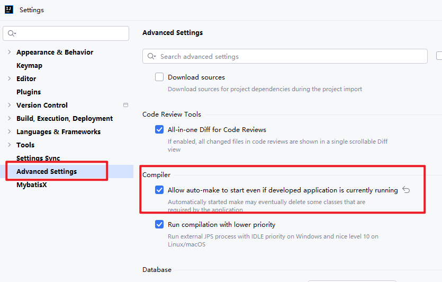
Task: Click the project-level icon beside Version Control
Action: pos(125,105)
